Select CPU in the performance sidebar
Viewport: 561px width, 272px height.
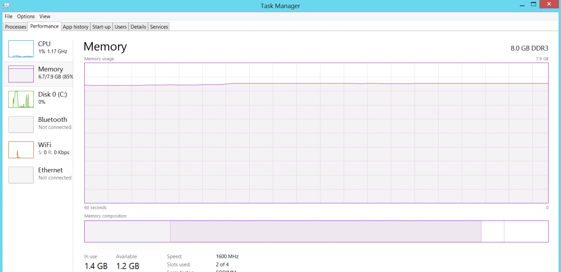(x=44, y=44)
